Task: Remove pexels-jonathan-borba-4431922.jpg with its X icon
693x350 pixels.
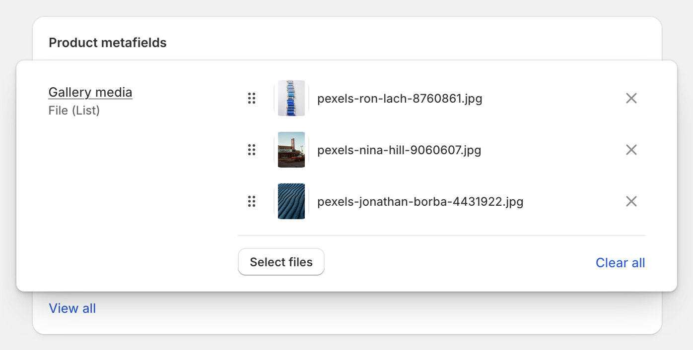Action: point(631,201)
